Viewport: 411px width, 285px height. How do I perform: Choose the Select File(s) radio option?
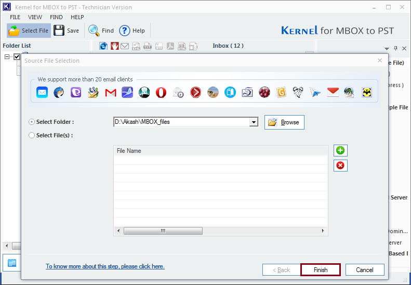pos(32,135)
